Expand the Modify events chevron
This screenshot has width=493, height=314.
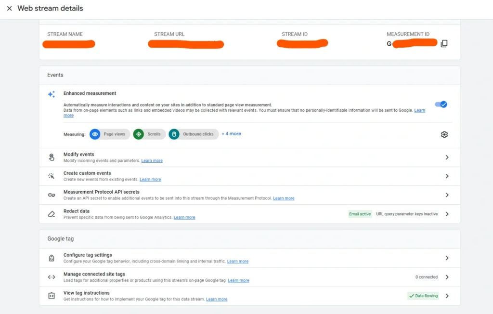[x=447, y=157]
